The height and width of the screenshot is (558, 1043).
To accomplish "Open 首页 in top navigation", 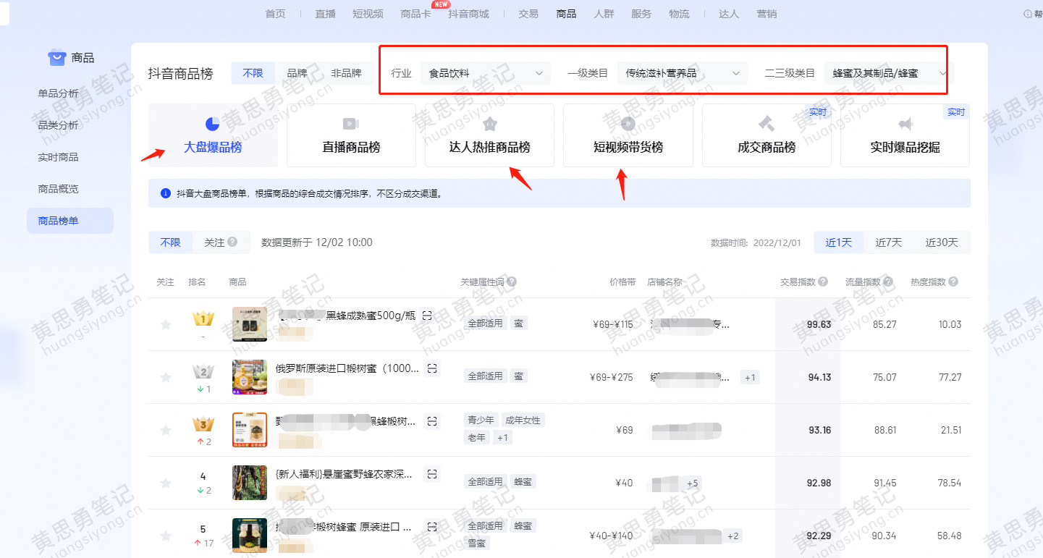I will (276, 14).
